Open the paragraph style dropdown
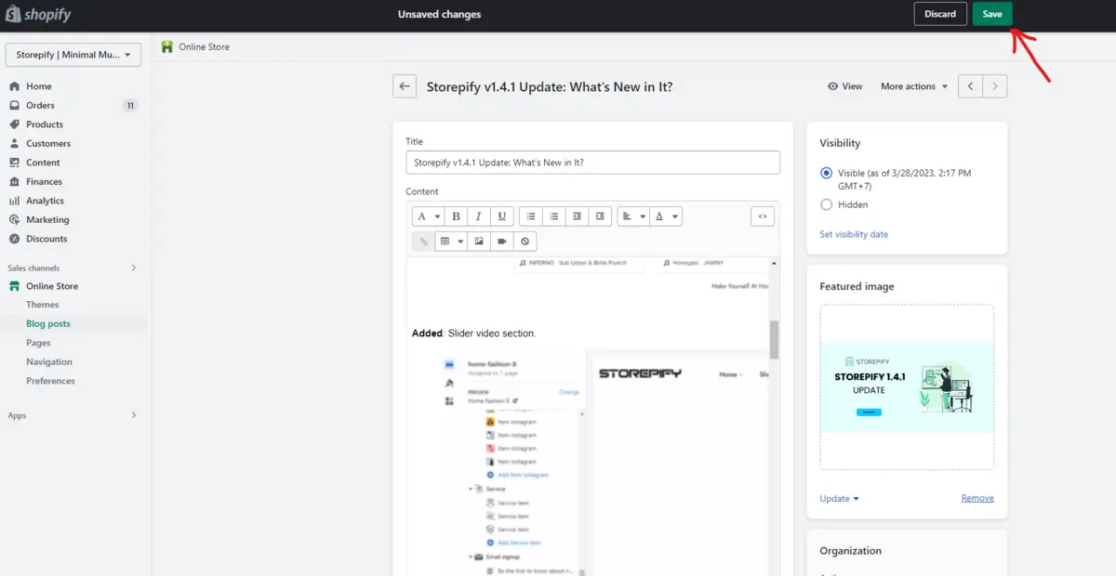1116x576 pixels. [428, 216]
